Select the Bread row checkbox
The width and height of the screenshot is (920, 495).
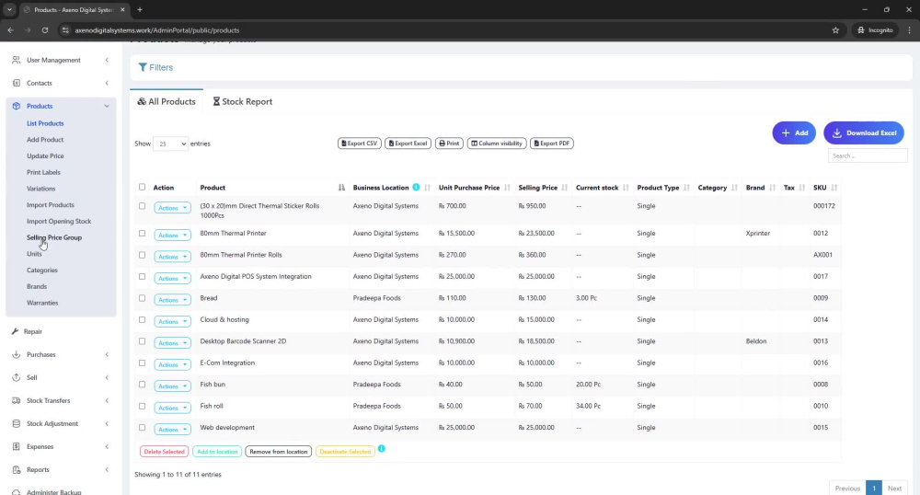(142, 298)
